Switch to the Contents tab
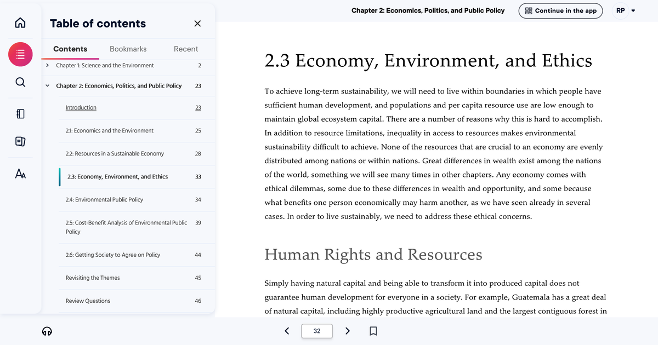This screenshot has width=658, height=345. (70, 49)
